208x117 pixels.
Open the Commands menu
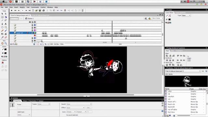tap(35, 7)
